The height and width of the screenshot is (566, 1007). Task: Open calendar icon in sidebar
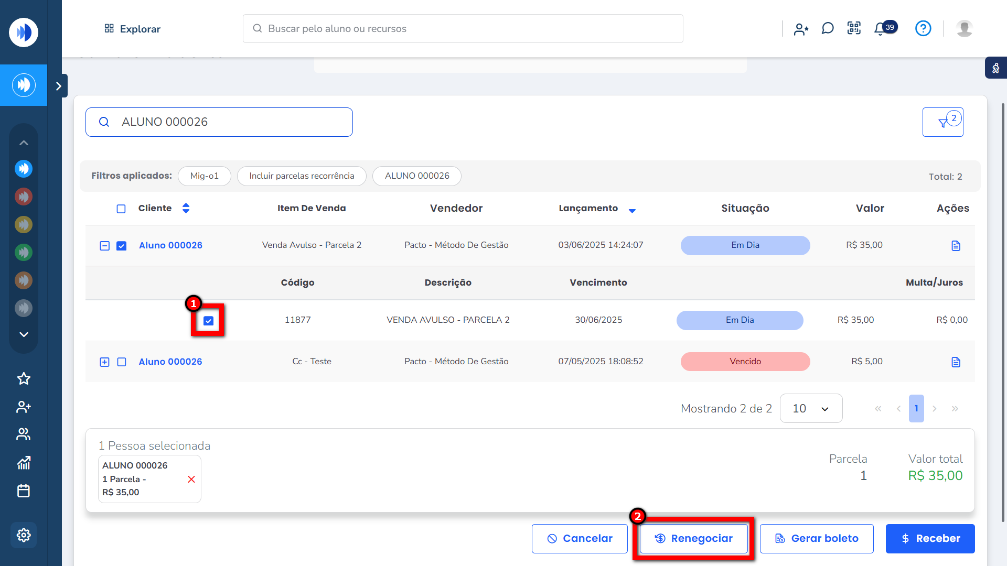point(24,491)
